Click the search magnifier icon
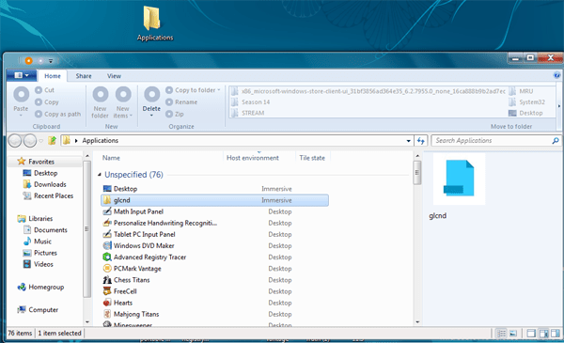Image resolution: width=564 pixels, height=343 pixels. click(556, 141)
